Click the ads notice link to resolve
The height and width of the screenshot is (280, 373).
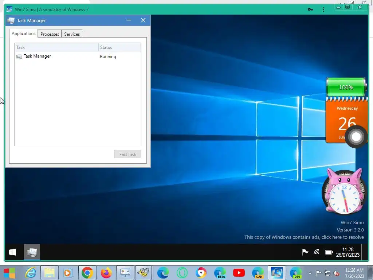pos(304,237)
